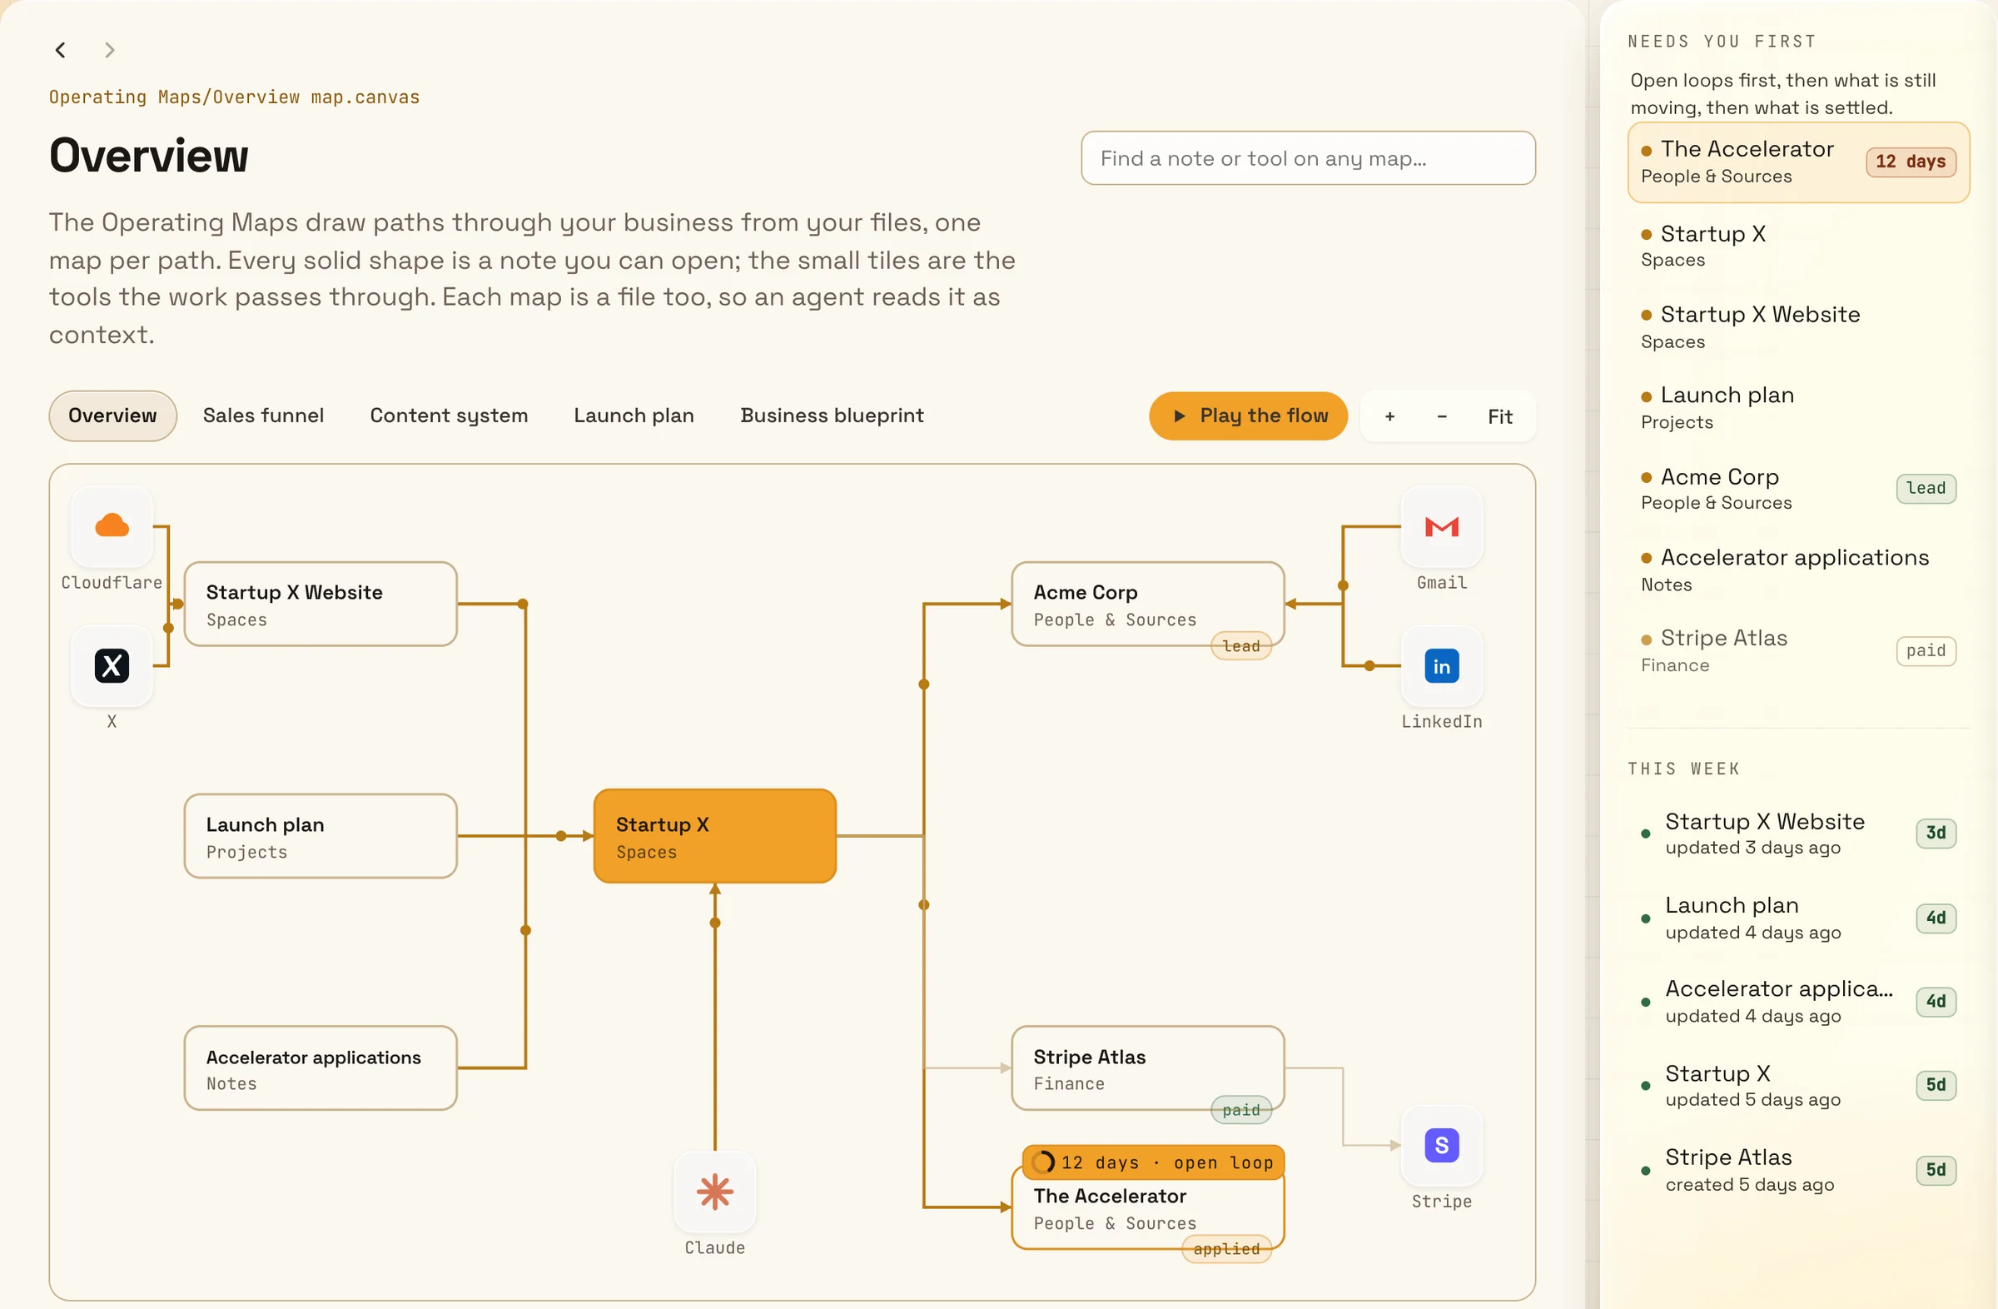Zoom out with the minus control

(1441, 416)
